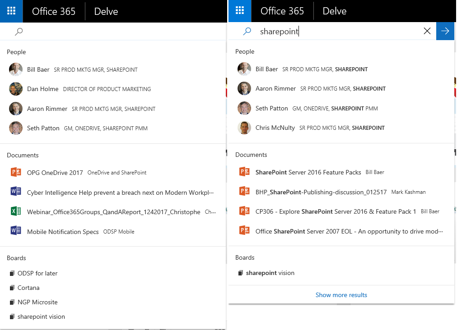
Task: Open Dan Holme's profile picture
Action: coord(16,89)
